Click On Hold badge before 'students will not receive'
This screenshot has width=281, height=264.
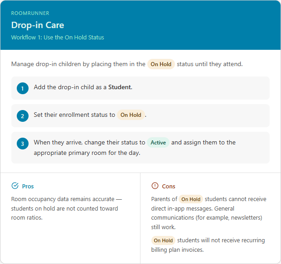coord(163,240)
